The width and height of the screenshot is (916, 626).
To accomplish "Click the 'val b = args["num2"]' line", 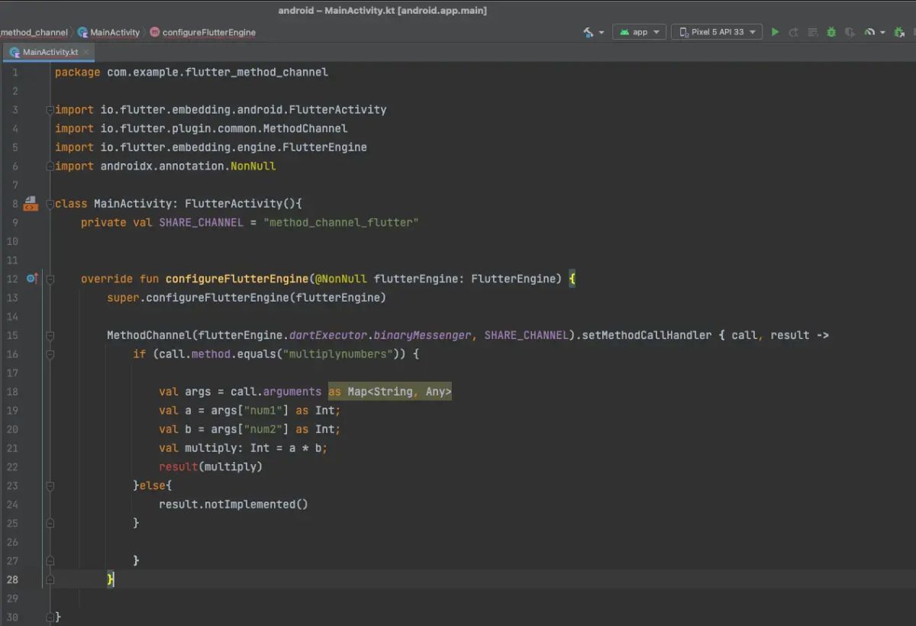I will [x=250, y=429].
